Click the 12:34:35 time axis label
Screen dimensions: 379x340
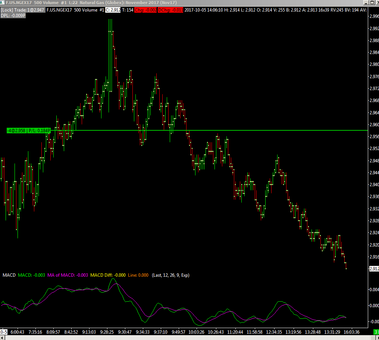pyautogui.click(x=274, y=332)
